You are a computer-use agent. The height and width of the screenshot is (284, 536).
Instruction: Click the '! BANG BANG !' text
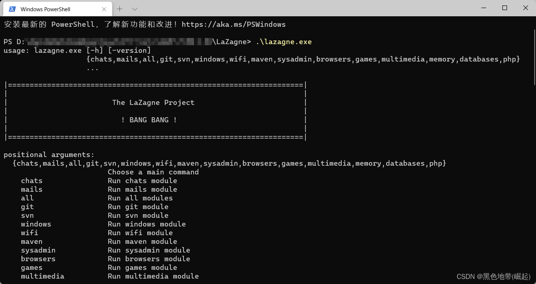[x=149, y=120]
